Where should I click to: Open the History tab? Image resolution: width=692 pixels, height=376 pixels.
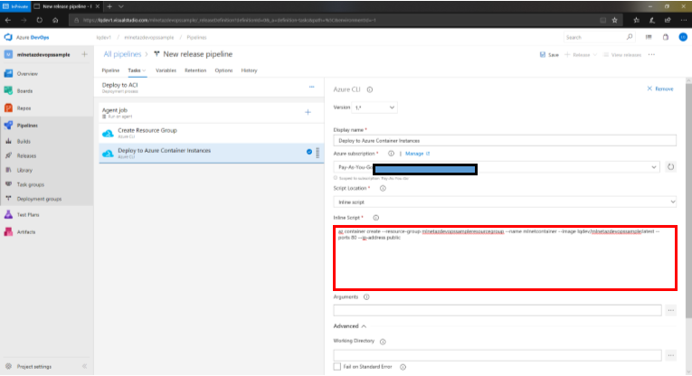tap(249, 70)
